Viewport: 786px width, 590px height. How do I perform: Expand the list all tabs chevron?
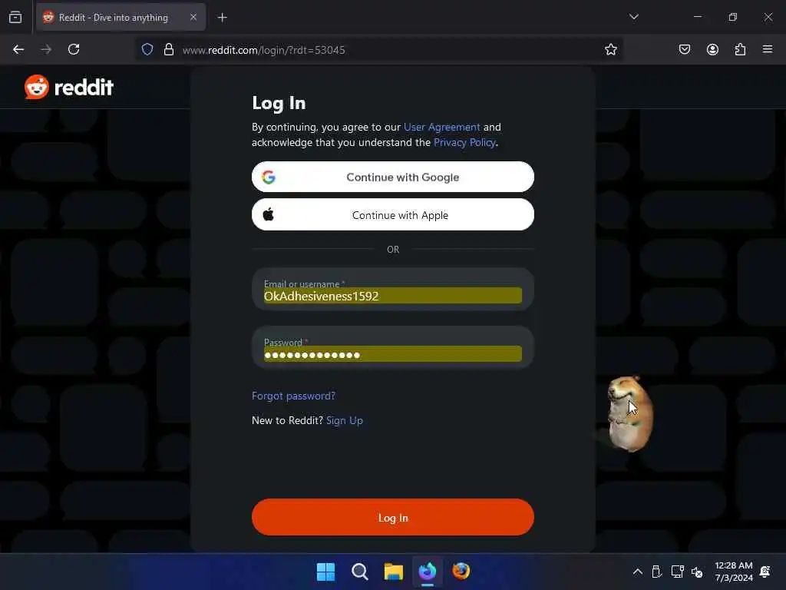(x=633, y=17)
